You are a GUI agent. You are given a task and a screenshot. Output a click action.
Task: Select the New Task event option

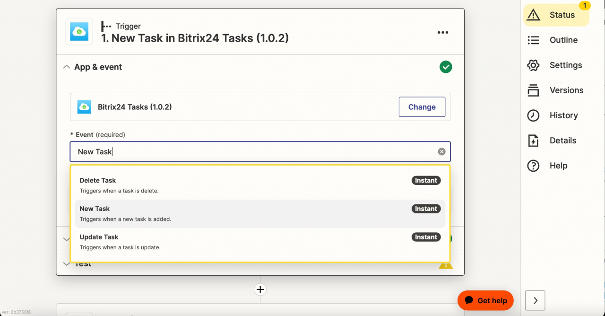[260, 213]
